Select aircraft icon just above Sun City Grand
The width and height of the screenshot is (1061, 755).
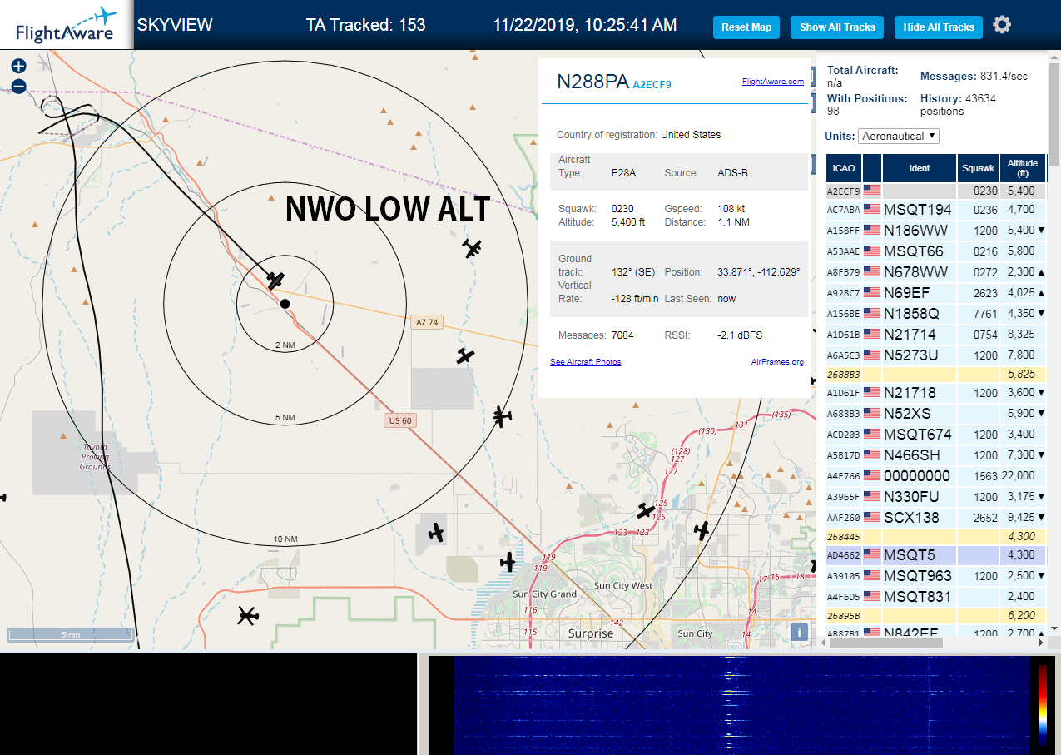point(508,562)
